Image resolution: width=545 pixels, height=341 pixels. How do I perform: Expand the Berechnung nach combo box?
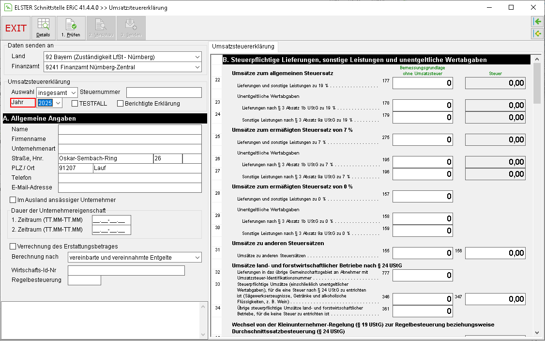(x=135, y=258)
